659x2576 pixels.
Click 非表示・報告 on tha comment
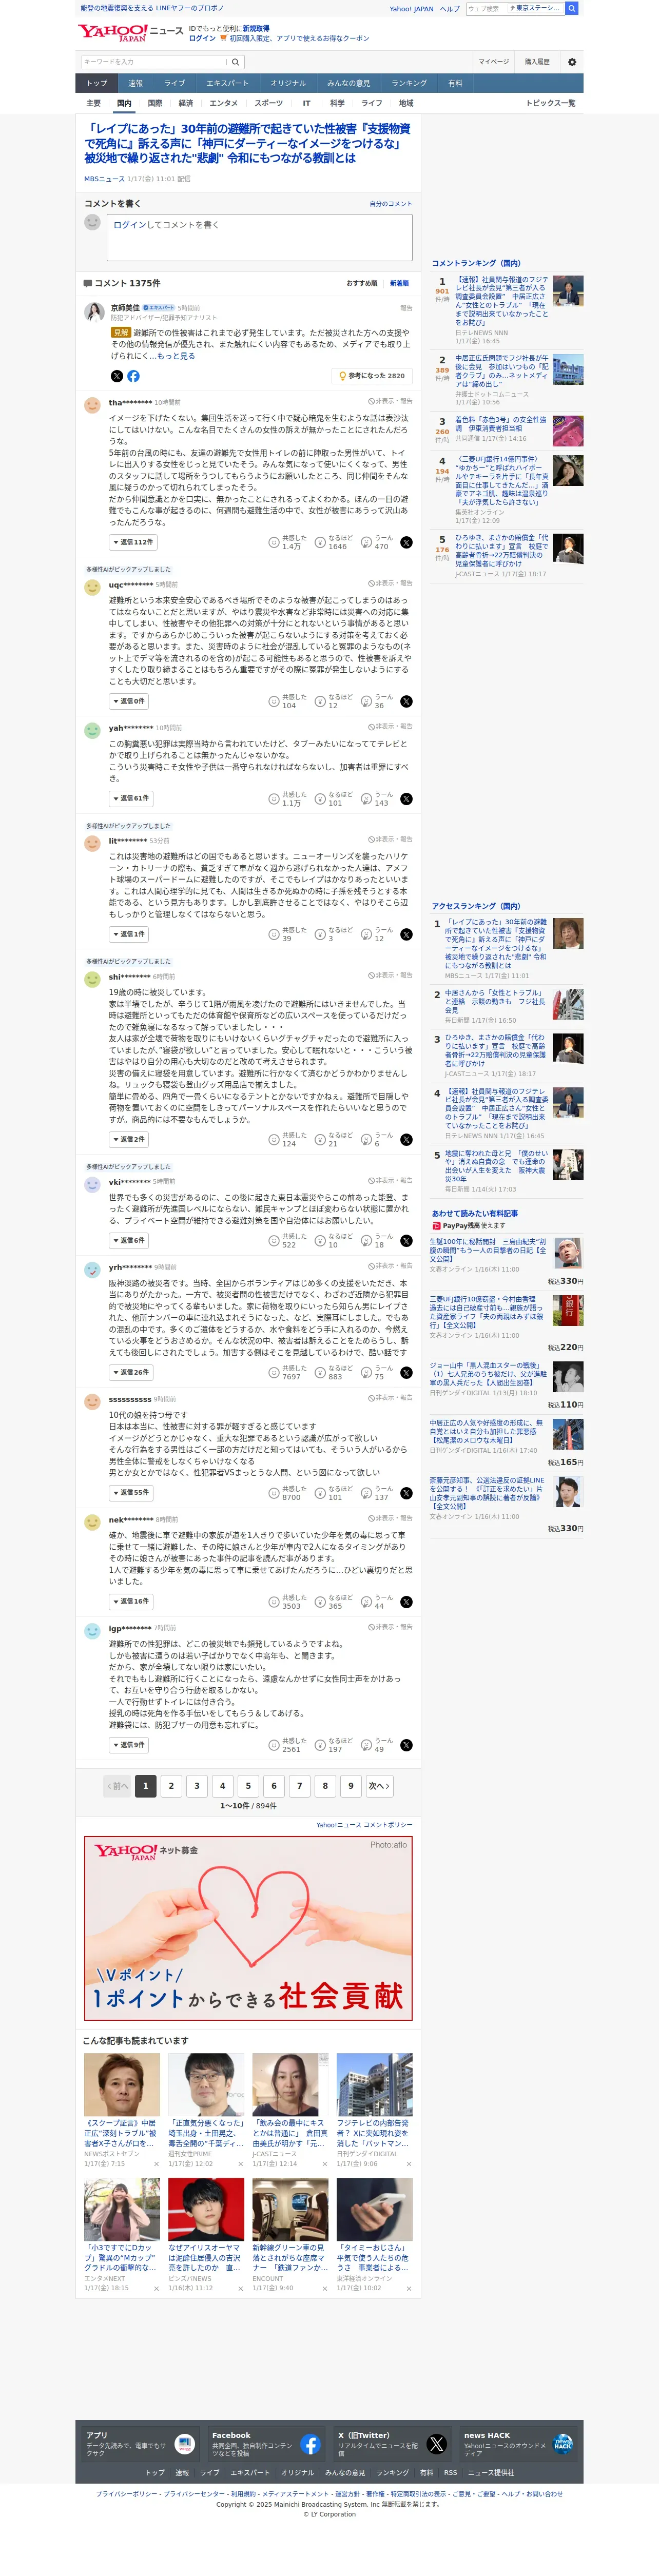click(390, 401)
